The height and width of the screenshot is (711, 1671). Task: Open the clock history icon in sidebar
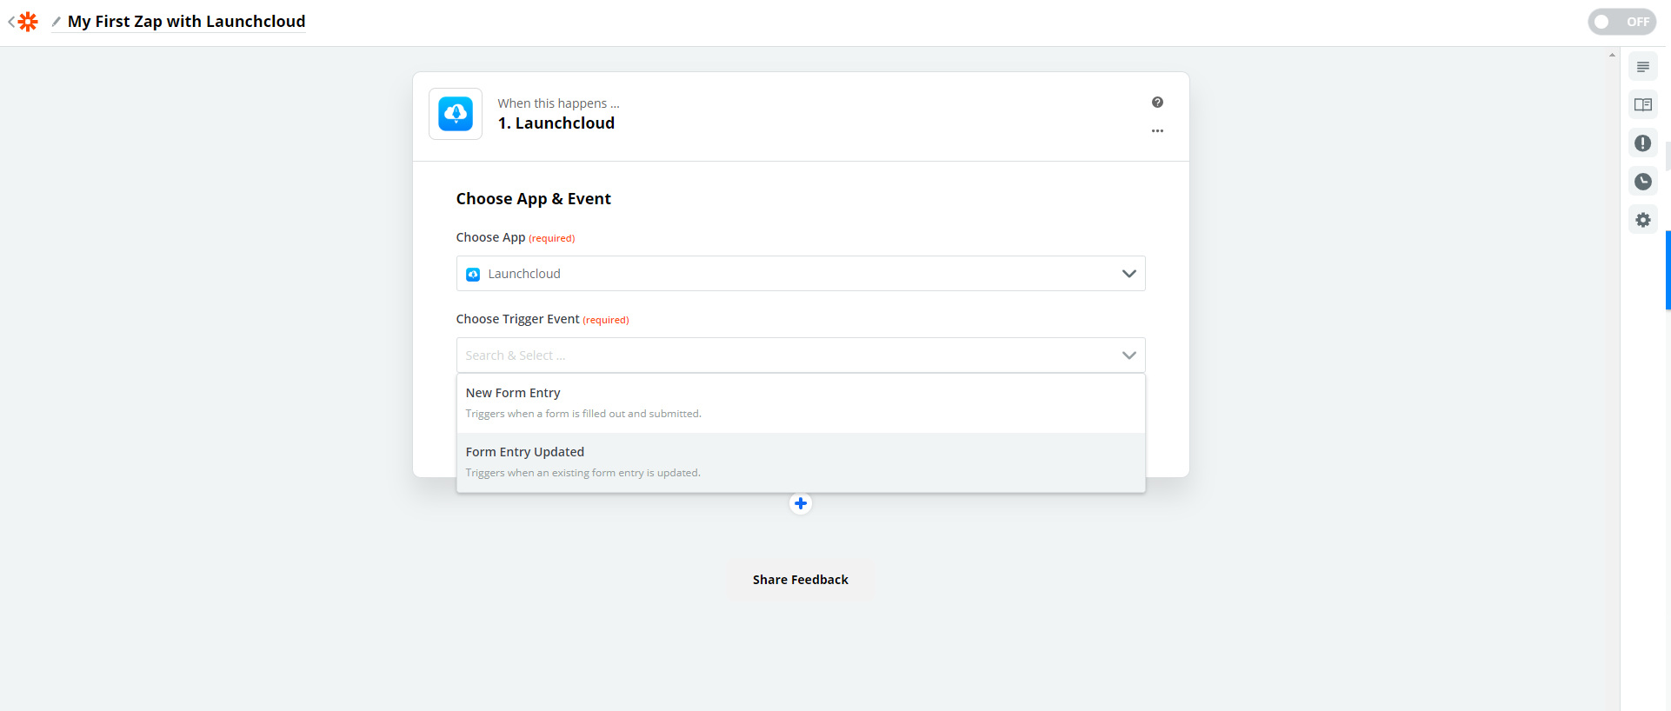coord(1642,182)
